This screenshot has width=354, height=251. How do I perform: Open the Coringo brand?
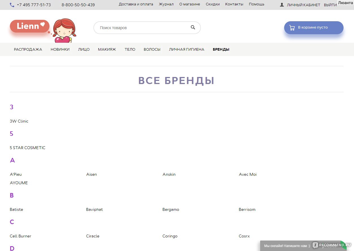170,236
